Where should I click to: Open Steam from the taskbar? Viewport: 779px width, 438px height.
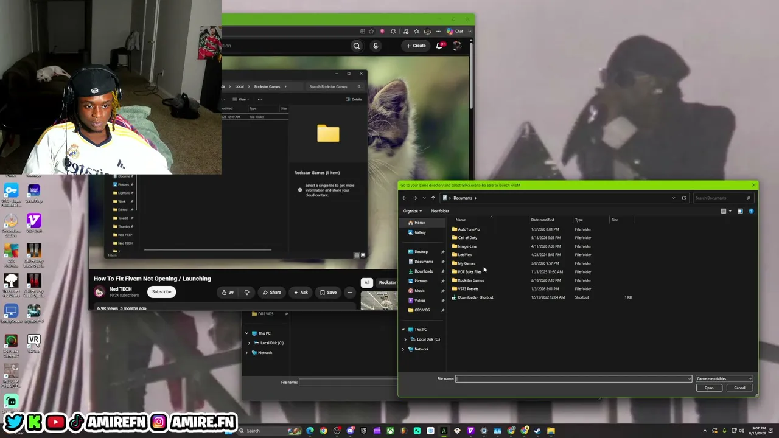[x=537, y=431]
